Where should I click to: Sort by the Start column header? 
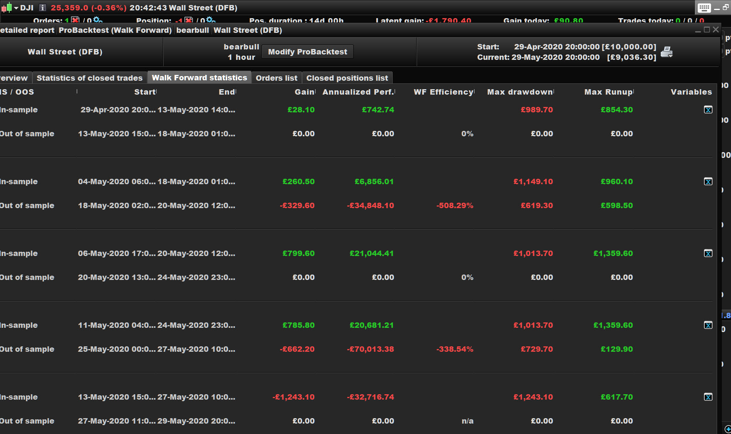point(145,92)
